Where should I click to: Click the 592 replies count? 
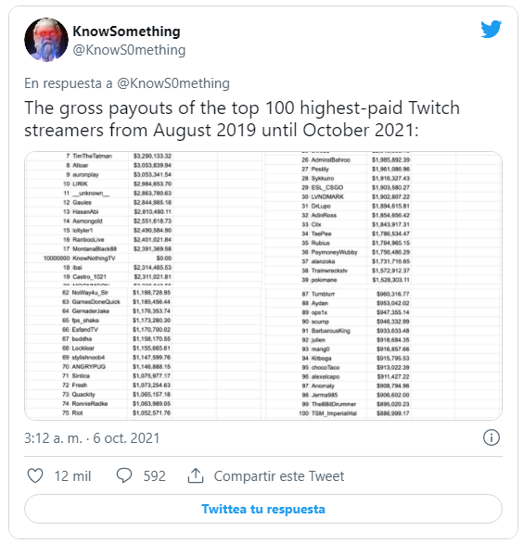point(155,476)
